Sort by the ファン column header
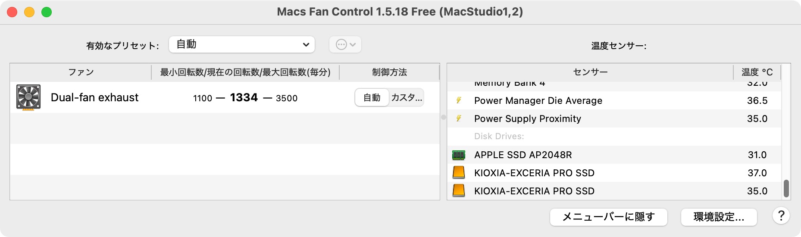Viewport: 801px width, 237px height. (x=81, y=72)
